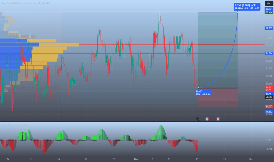This screenshot has width=274, height=162.
Task: Click the 21 date on time axis
Action: click(86, 159)
